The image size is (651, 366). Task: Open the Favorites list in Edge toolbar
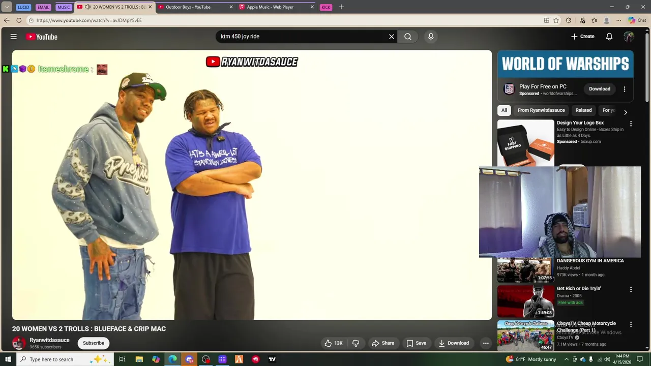pyautogui.click(x=594, y=20)
